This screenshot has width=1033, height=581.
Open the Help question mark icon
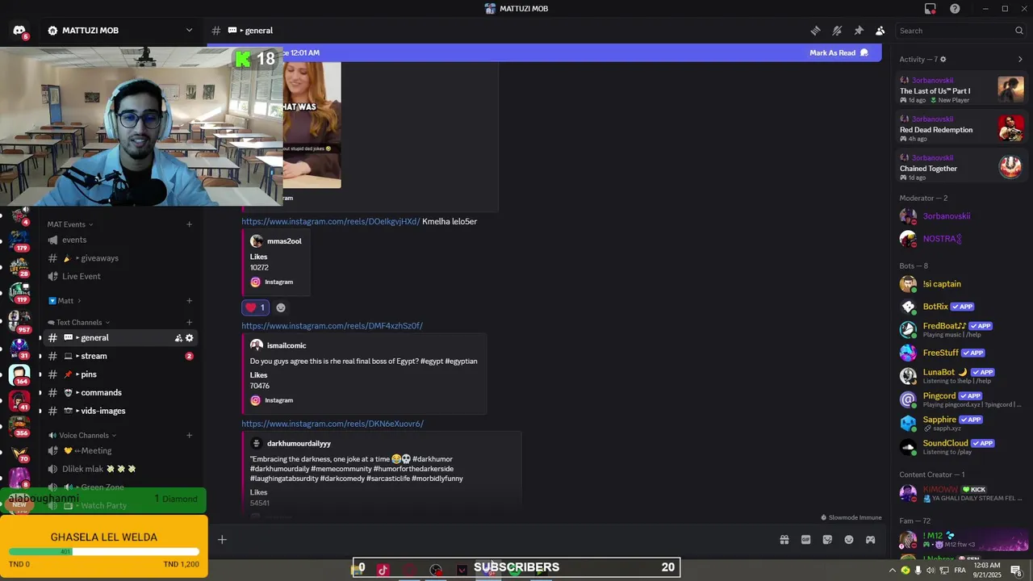pyautogui.click(x=955, y=9)
